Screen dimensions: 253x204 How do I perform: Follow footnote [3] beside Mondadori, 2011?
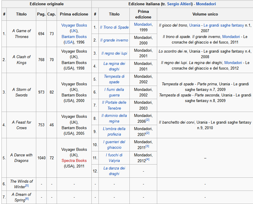[147, 146]
